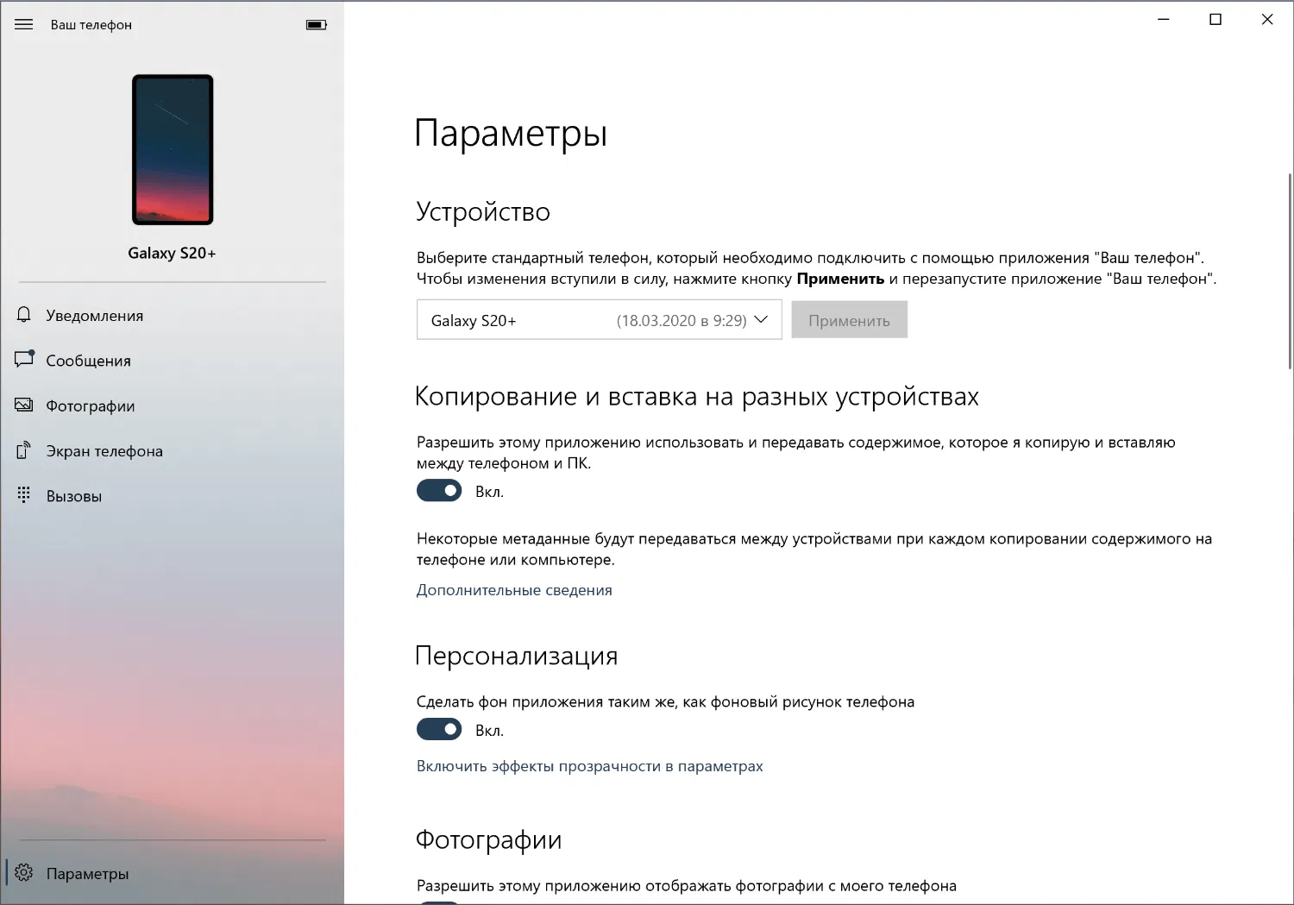
Task: Click the dropdown chevron arrow
Action: (x=760, y=319)
